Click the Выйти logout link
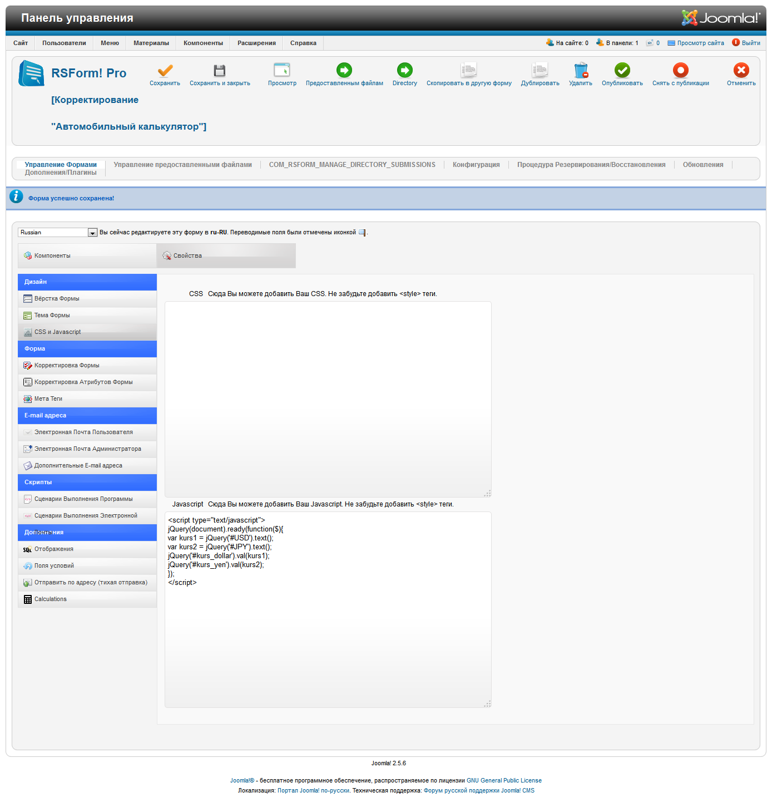The height and width of the screenshot is (807, 772). click(x=751, y=43)
